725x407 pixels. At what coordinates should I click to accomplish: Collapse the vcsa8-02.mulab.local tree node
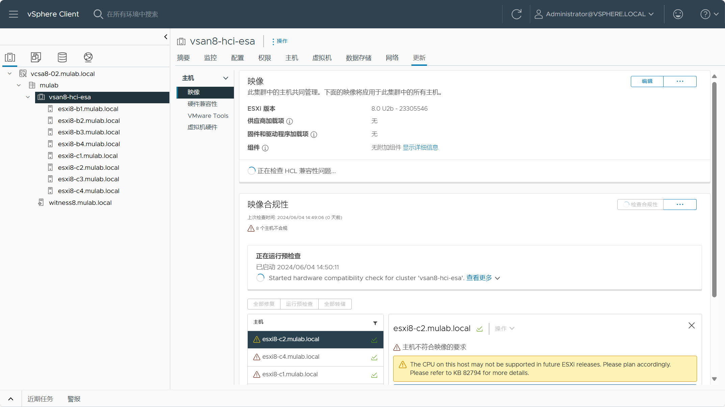[x=10, y=74]
